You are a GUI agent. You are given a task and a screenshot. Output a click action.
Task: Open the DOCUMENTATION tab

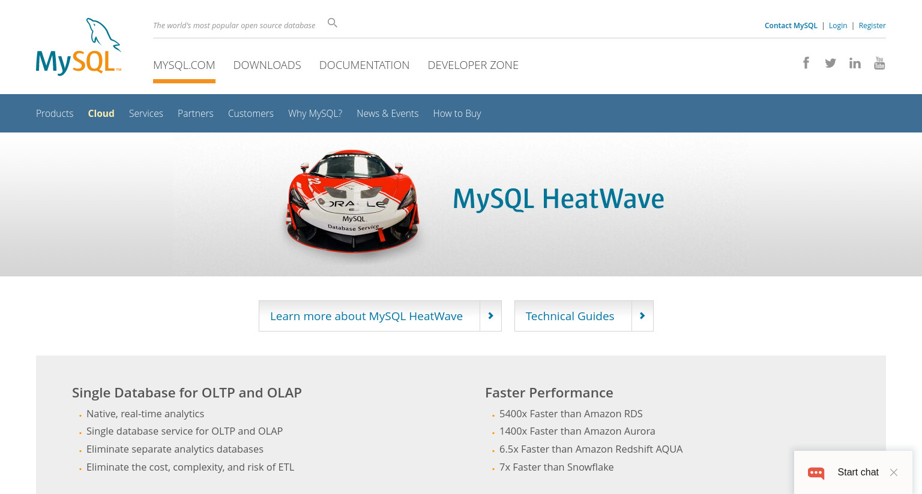[364, 65]
